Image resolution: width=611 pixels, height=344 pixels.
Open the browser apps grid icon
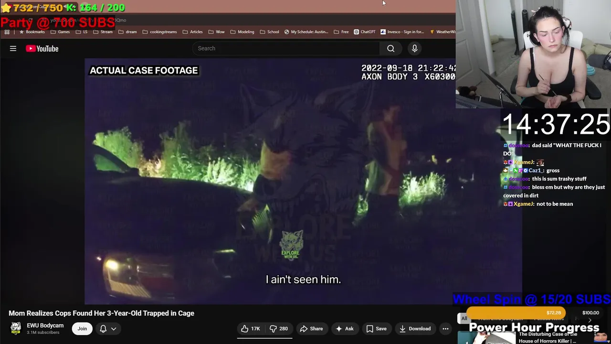[7, 32]
